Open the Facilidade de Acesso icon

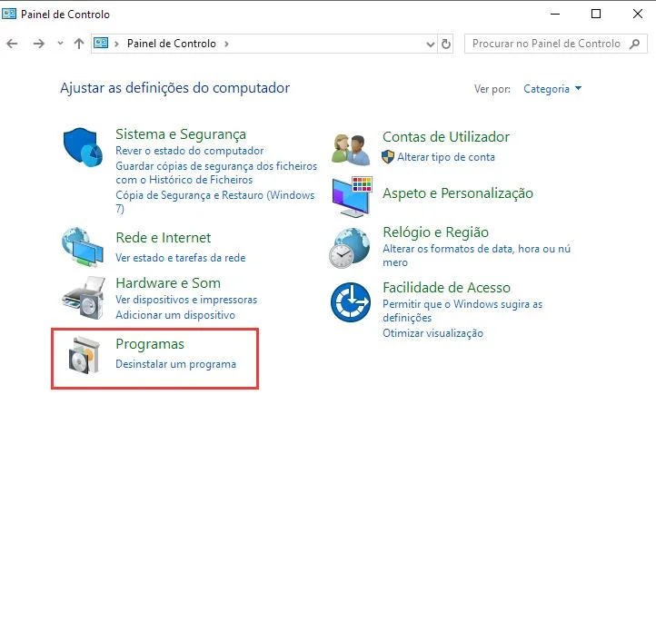350,301
